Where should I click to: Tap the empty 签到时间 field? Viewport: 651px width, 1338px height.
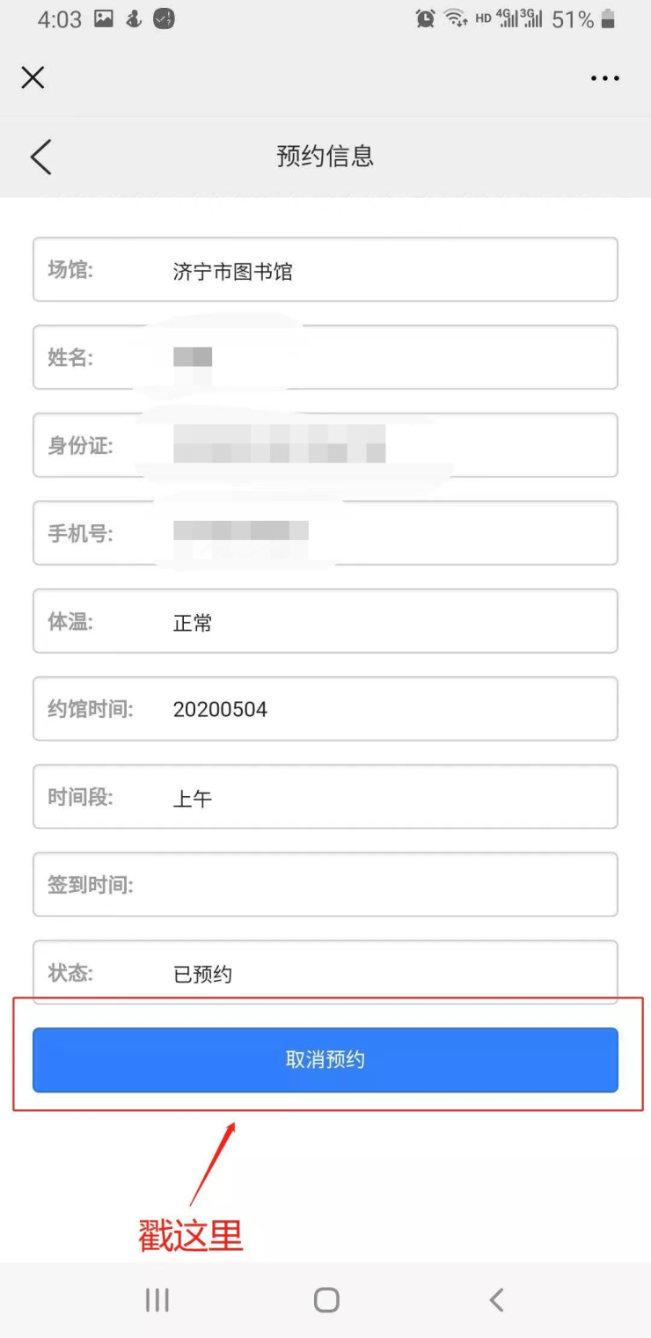(325, 884)
